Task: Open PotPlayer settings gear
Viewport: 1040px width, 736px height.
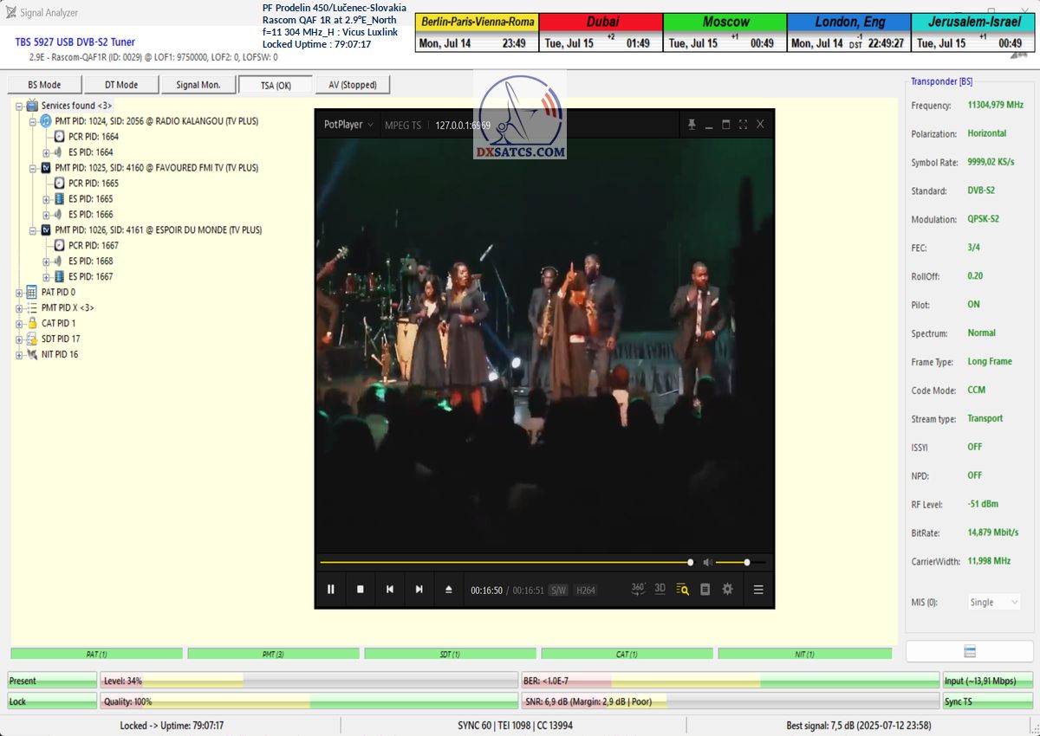Action: 727,589
